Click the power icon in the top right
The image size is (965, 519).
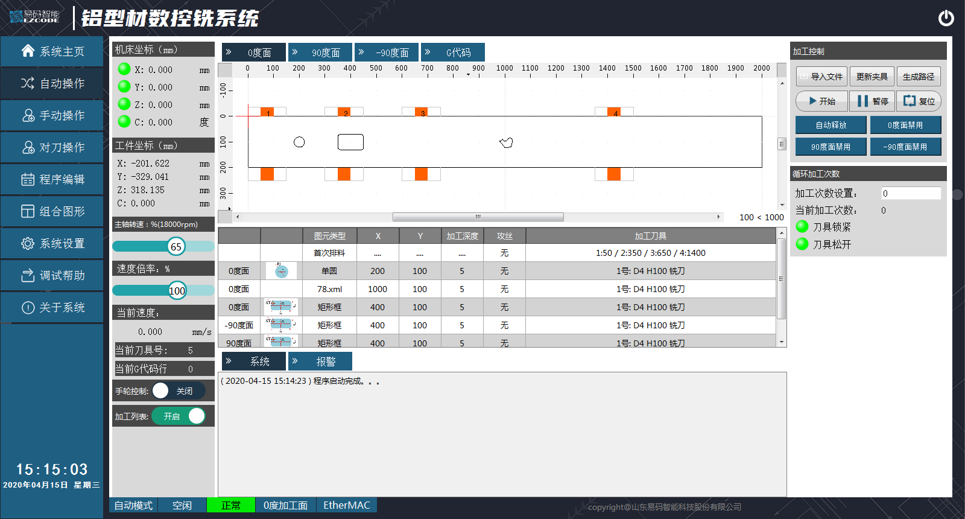[x=946, y=18]
